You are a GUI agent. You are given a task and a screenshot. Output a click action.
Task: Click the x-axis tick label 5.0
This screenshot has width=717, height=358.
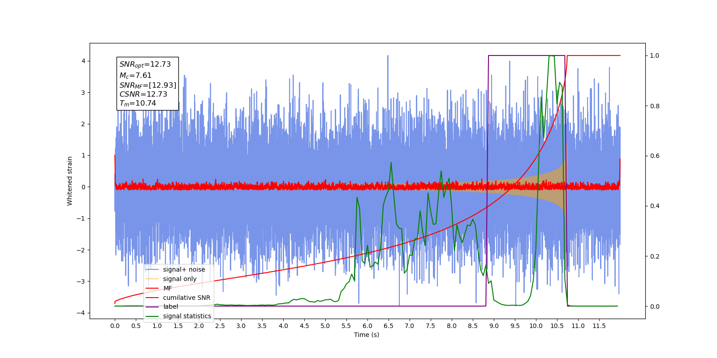325,326
